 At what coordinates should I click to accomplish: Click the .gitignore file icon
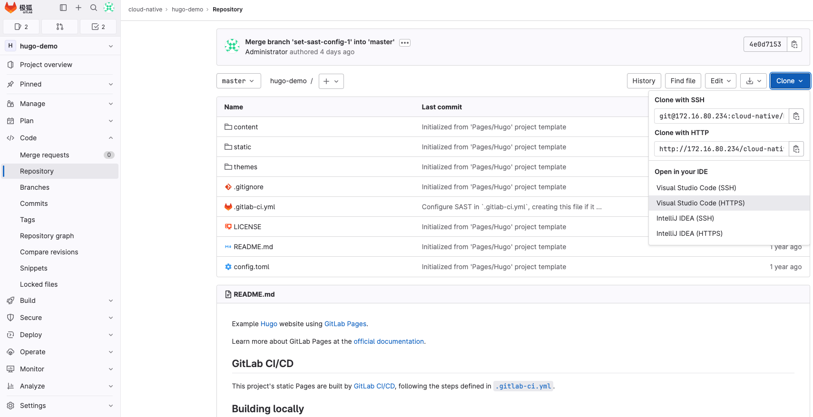[228, 187]
